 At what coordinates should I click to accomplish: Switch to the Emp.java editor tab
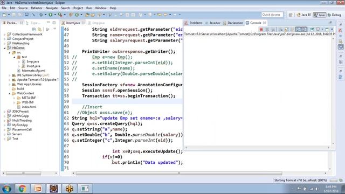pyautogui.click(x=96, y=23)
